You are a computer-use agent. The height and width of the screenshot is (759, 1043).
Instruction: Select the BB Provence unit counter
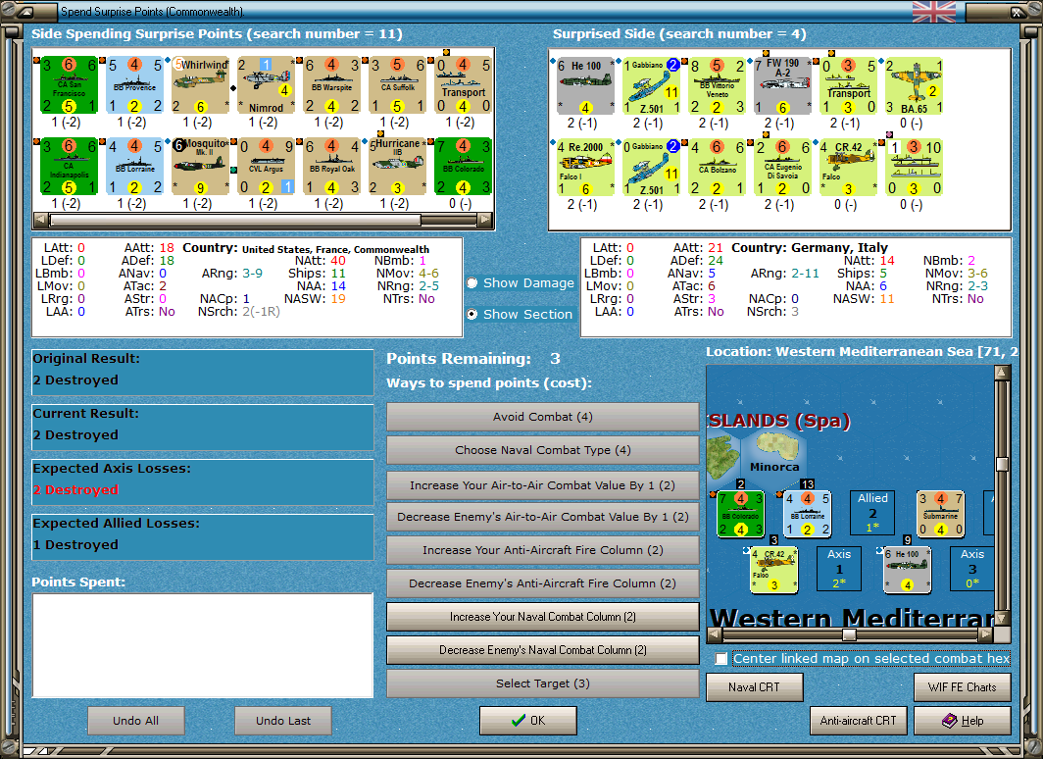pyautogui.click(x=134, y=86)
